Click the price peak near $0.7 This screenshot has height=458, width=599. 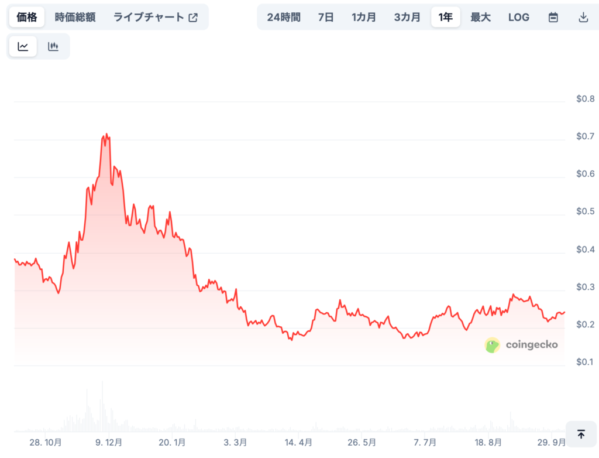tap(106, 134)
